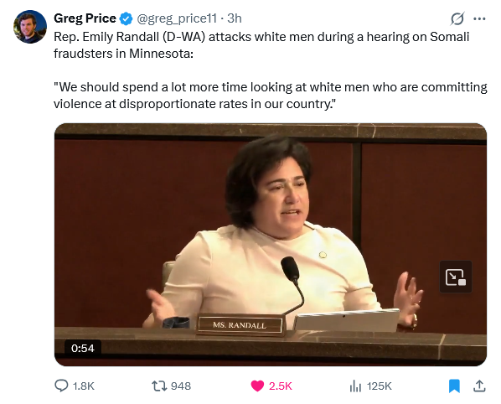Open the reply comments icon

(x=61, y=386)
